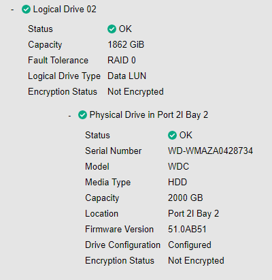
Task: Click the green OK icon in logical drive Status
Action: click(x=112, y=29)
